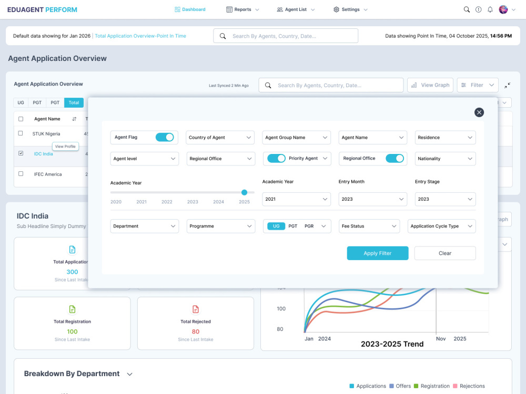Click the Total Application document icon

pos(72,250)
